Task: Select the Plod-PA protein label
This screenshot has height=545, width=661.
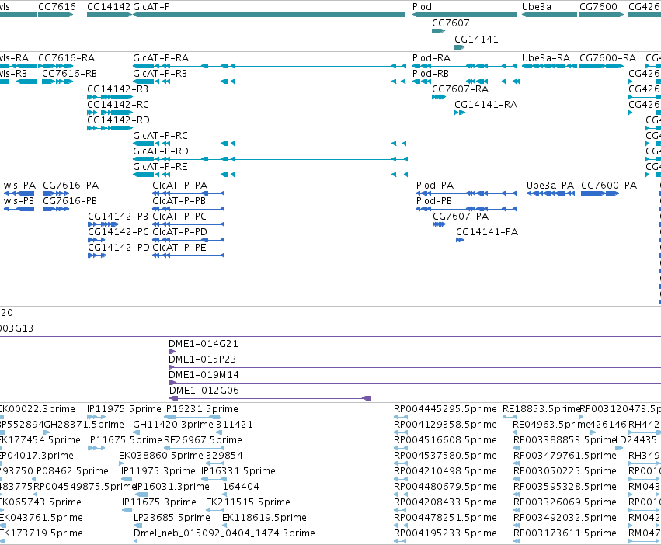Action: (x=435, y=186)
